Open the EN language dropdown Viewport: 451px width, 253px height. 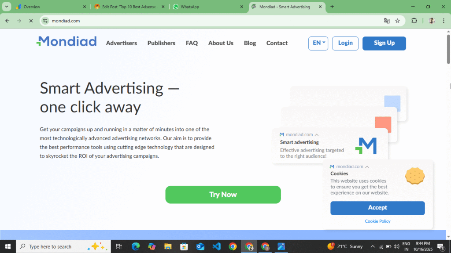tap(318, 43)
